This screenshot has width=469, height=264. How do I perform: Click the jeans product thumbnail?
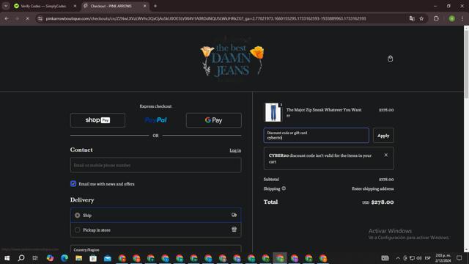273,112
